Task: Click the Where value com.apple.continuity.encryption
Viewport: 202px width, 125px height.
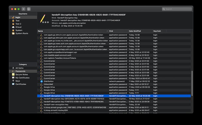Action: (x=72, y=23)
